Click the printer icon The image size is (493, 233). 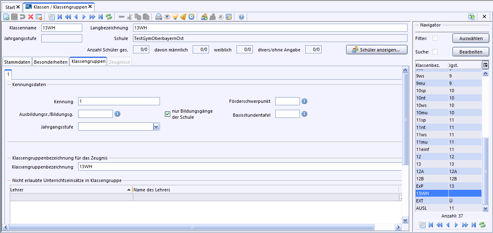(159, 17)
